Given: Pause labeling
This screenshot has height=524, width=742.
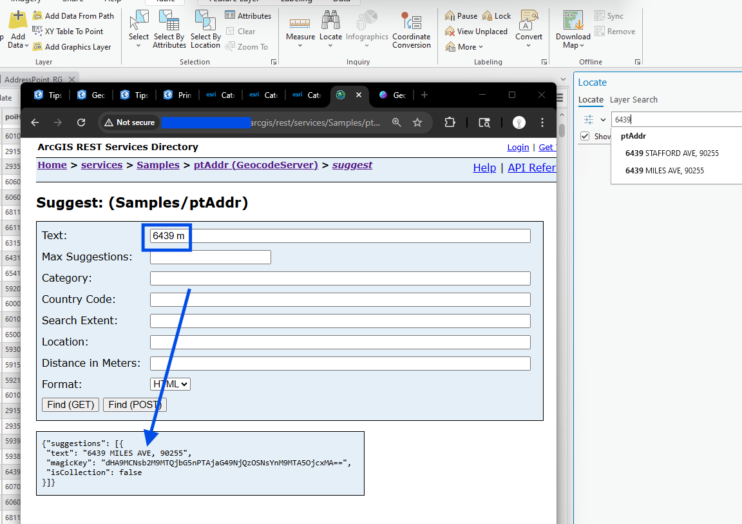Looking at the screenshot, I should (461, 15).
